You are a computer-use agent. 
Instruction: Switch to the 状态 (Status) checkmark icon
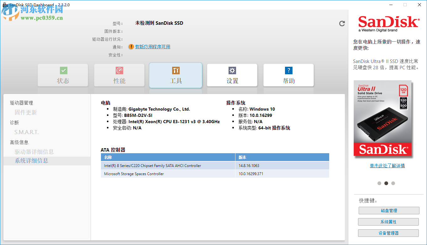[63, 70]
